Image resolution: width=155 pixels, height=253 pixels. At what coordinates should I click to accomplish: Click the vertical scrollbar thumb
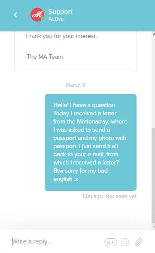coord(153,176)
